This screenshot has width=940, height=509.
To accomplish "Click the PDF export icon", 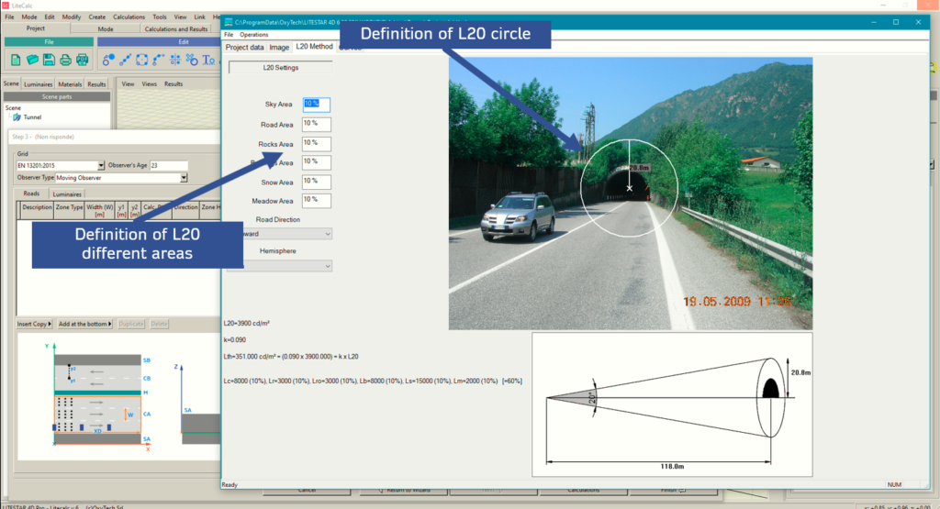I will coord(82,60).
